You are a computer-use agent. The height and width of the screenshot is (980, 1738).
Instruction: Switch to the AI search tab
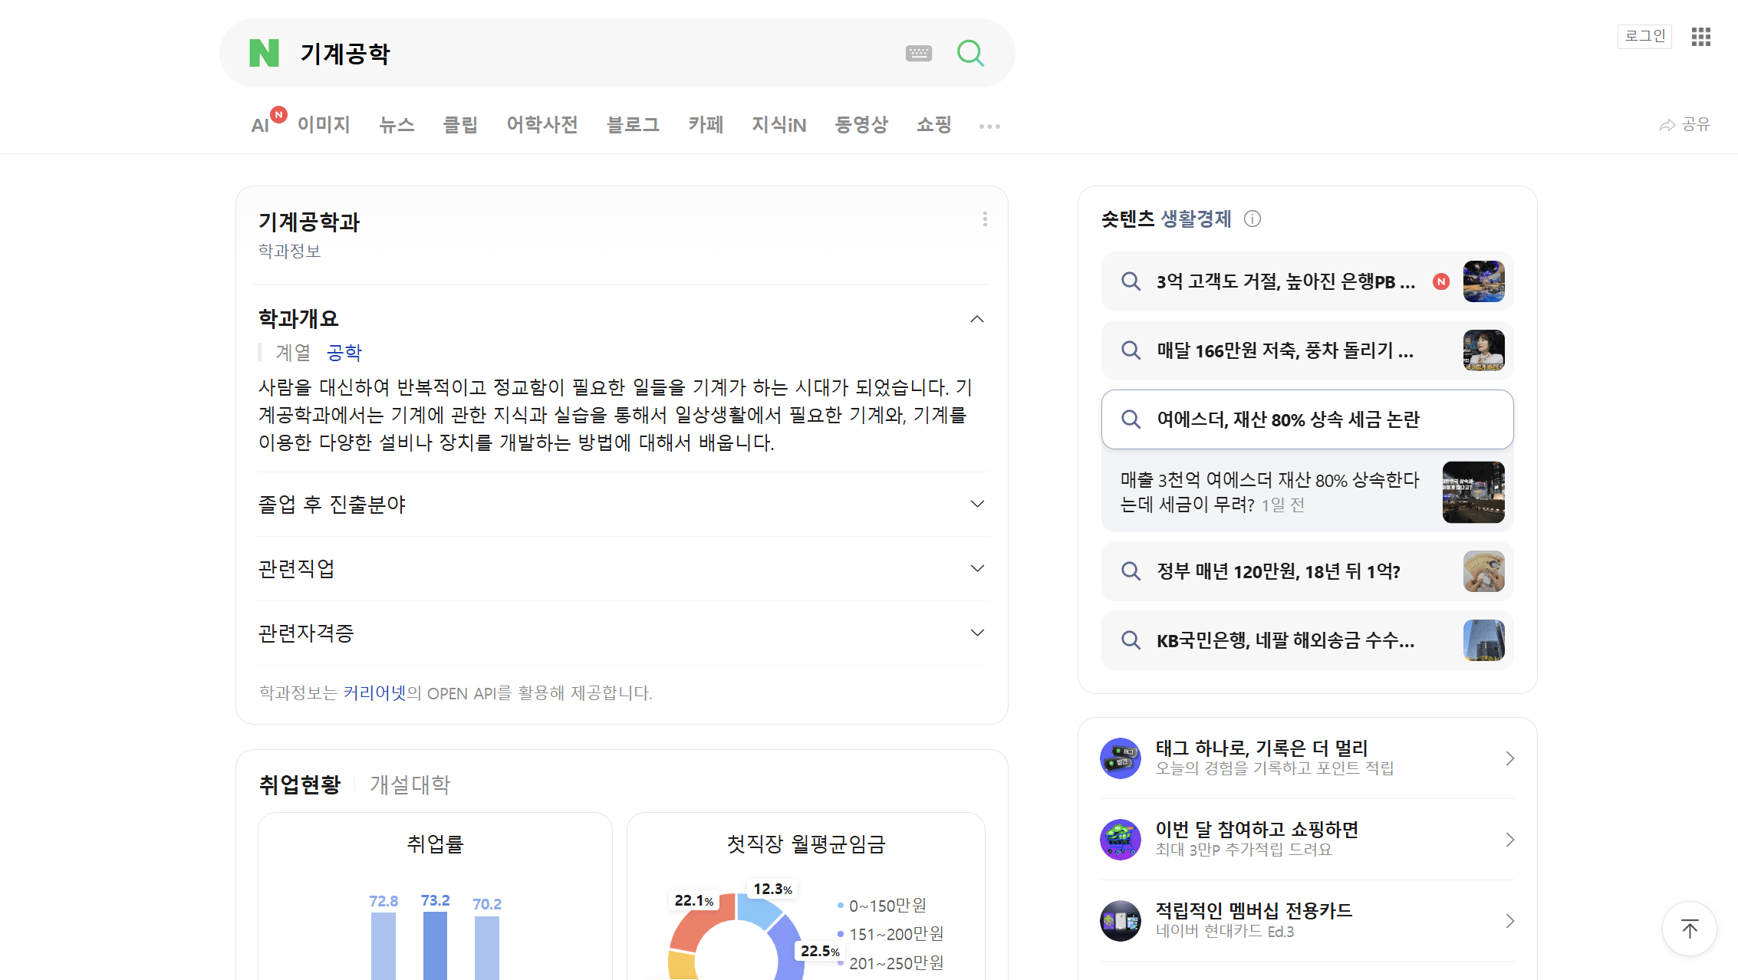pyautogui.click(x=260, y=125)
